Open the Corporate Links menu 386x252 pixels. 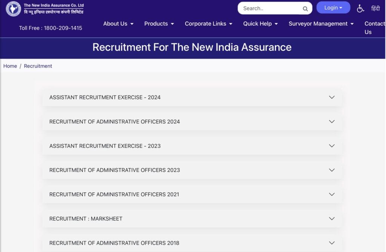click(x=208, y=24)
